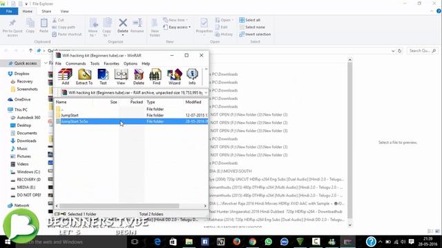
Task: Click the Find binoculars icon in WinRAR
Action: [x=156, y=76]
